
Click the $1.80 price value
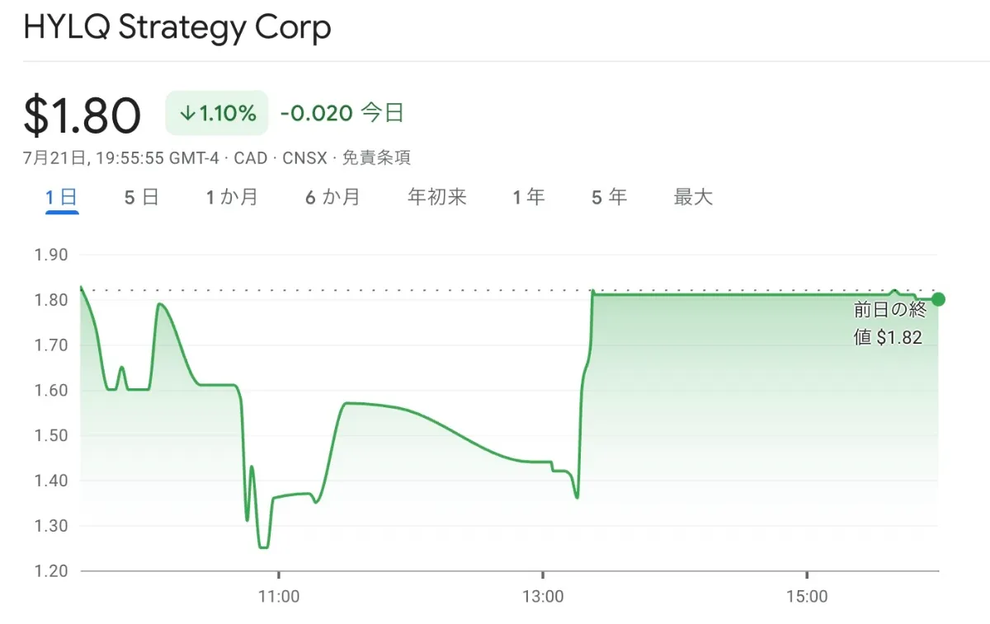(82, 115)
